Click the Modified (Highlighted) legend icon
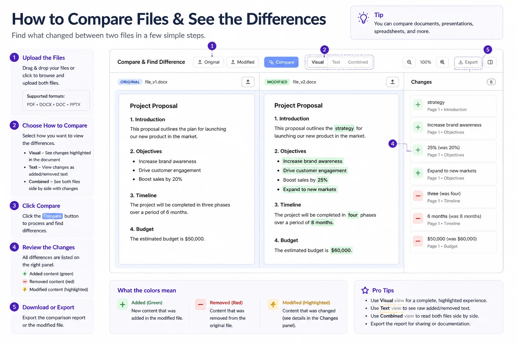This screenshot has width=517, height=344. click(273, 305)
